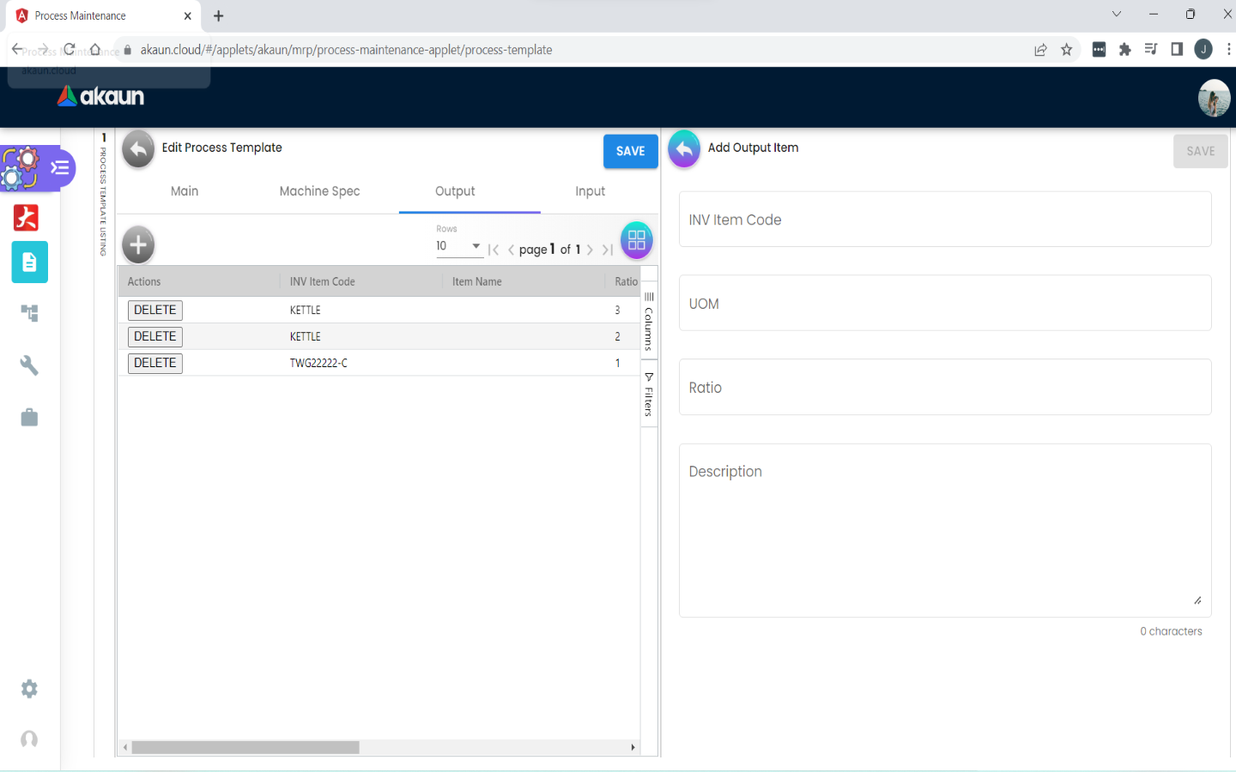Expand the Filters side panel
The image size is (1236, 772).
649,395
